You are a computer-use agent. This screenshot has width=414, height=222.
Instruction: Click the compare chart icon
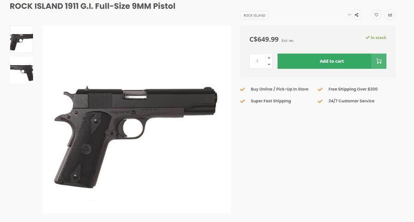pyautogui.click(x=390, y=15)
